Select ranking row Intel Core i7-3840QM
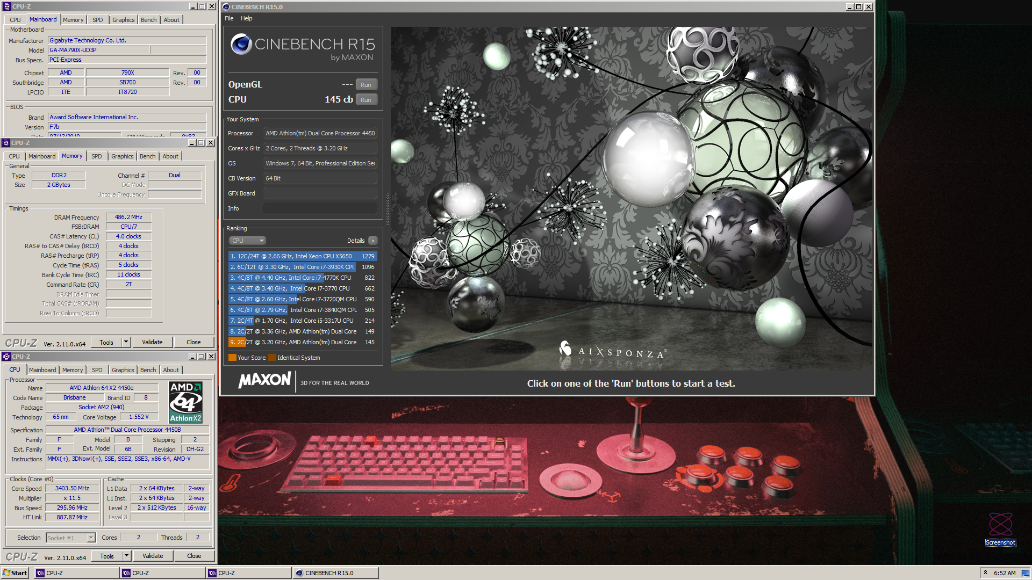The image size is (1032, 580). coord(303,310)
